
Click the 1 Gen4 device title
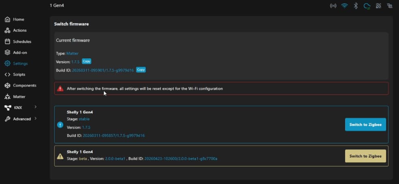pos(57,5)
